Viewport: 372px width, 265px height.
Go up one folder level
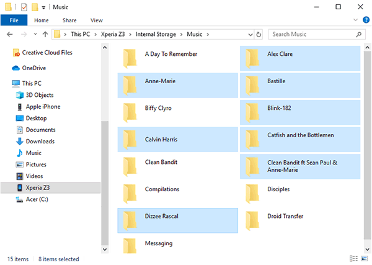45,34
